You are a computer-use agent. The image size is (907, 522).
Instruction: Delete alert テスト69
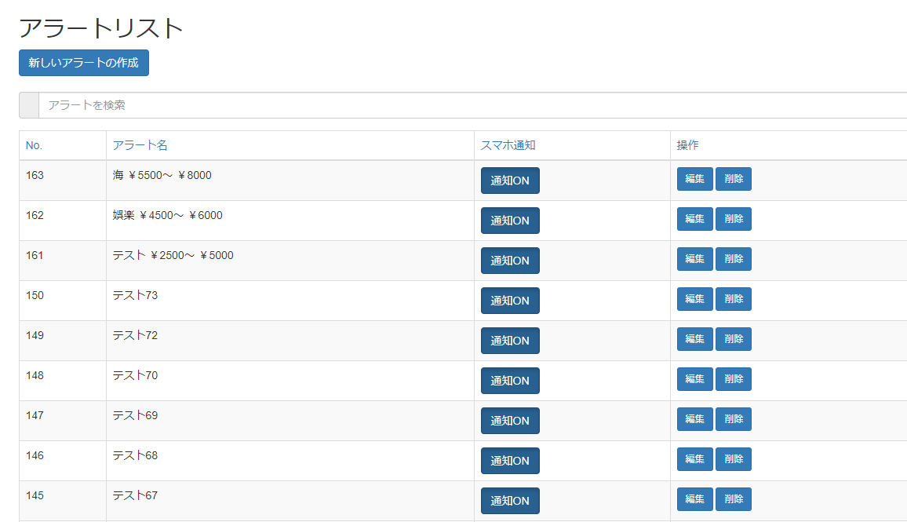coord(734,419)
